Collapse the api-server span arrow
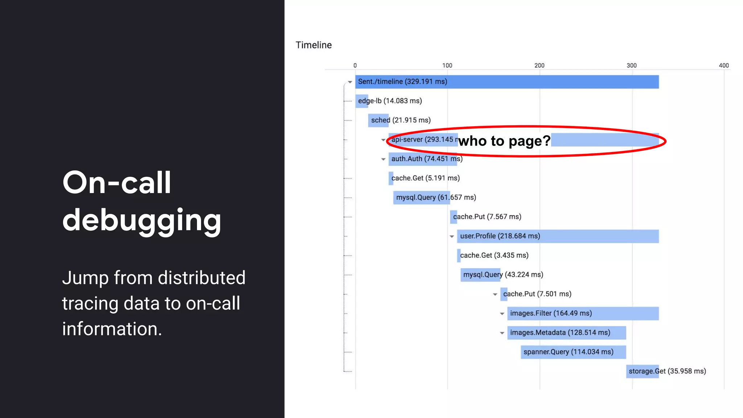This screenshot has height=418, width=743. pyautogui.click(x=383, y=140)
